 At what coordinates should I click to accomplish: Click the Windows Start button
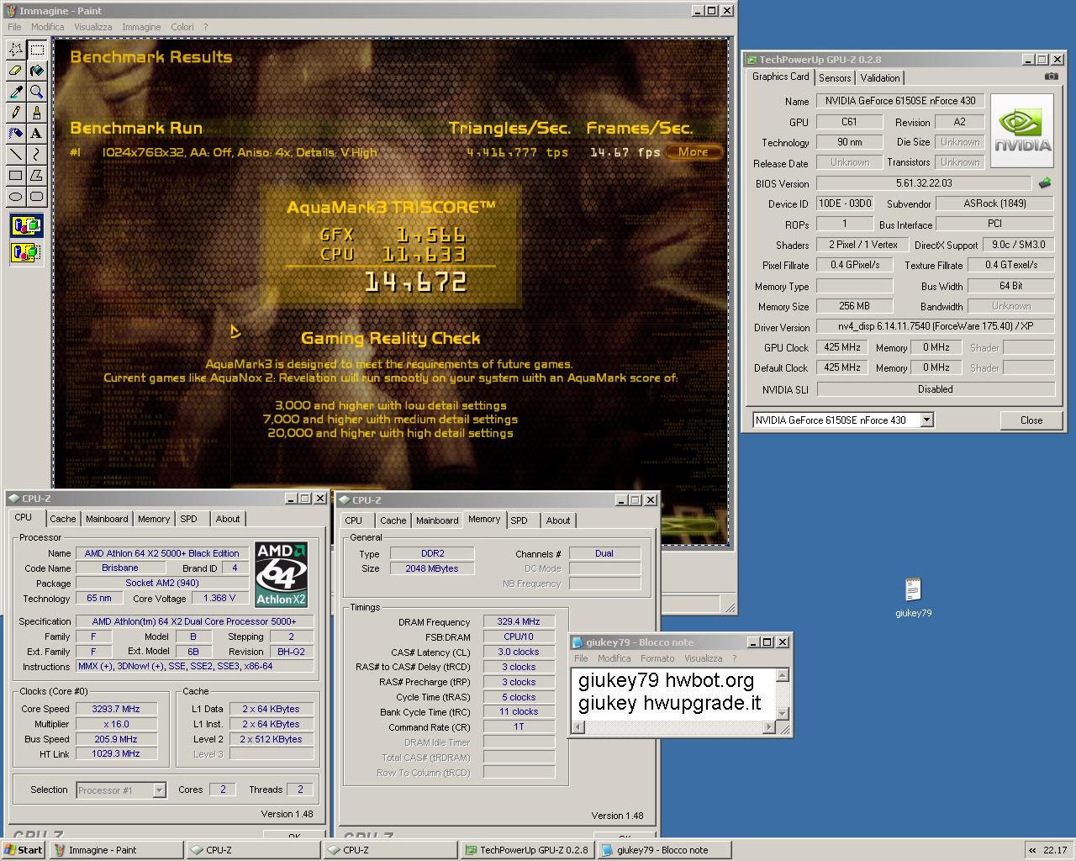coord(24,850)
